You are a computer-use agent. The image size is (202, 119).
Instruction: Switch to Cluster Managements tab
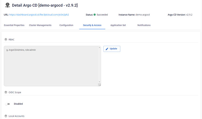[40, 25]
